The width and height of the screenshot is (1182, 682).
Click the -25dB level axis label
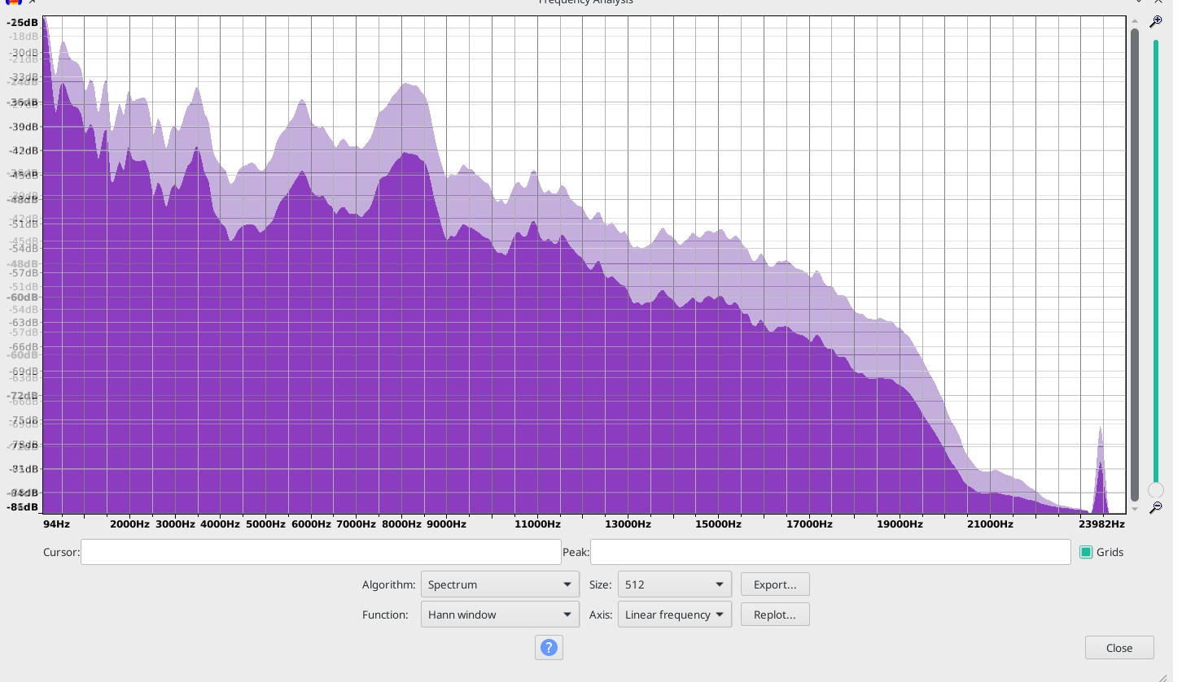click(23, 22)
